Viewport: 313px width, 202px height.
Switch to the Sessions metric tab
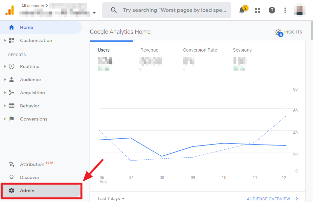tap(242, 50)
